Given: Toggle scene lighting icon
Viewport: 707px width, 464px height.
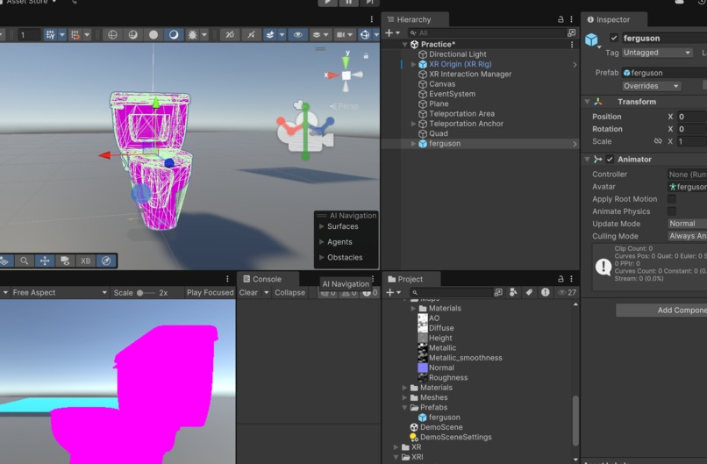Looking at the screenshot, I should (251, 35).
